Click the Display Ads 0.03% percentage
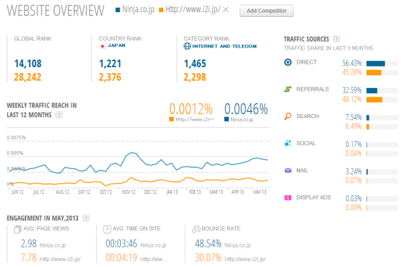Screen dimensions: 403x267 pos(353,199)
